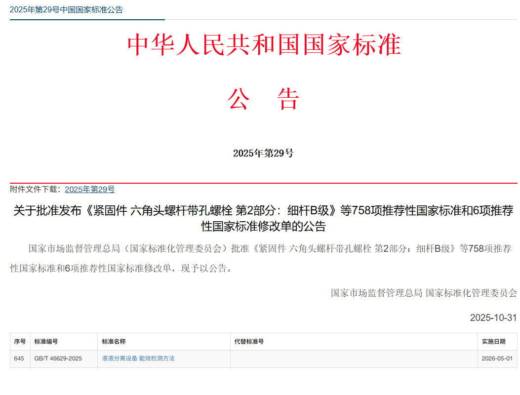Click the 标准编号 column header
Image resolution: width=520 pixels, height=395 pixels.
(46, 341)
